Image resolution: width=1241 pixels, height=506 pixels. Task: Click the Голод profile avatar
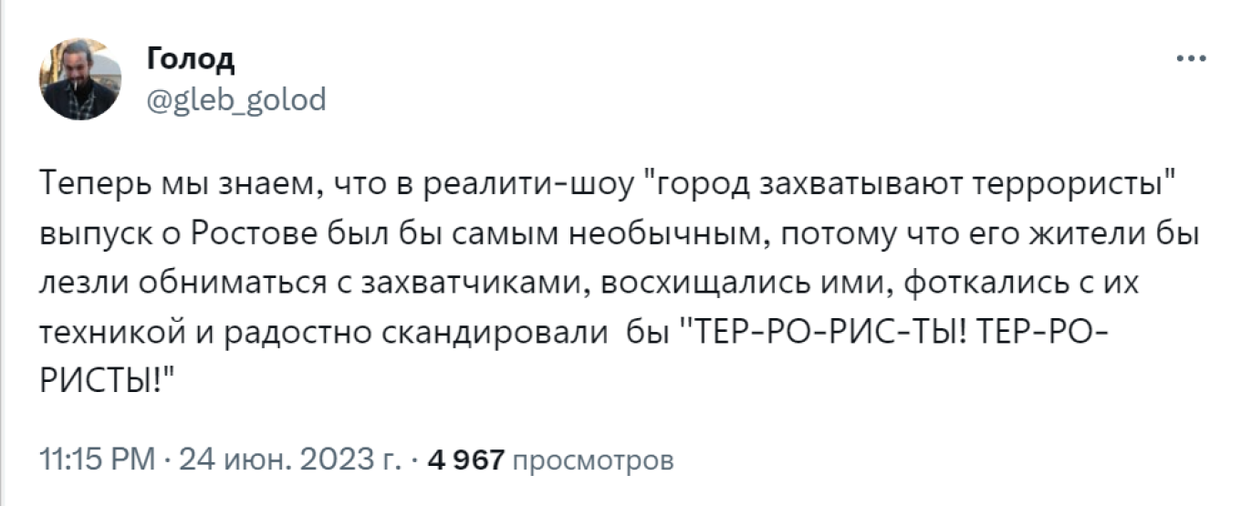[x=79, y=79]
